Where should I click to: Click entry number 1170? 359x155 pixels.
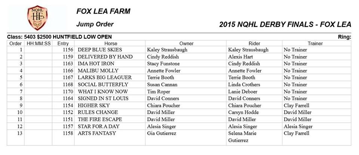pos(68,91)
